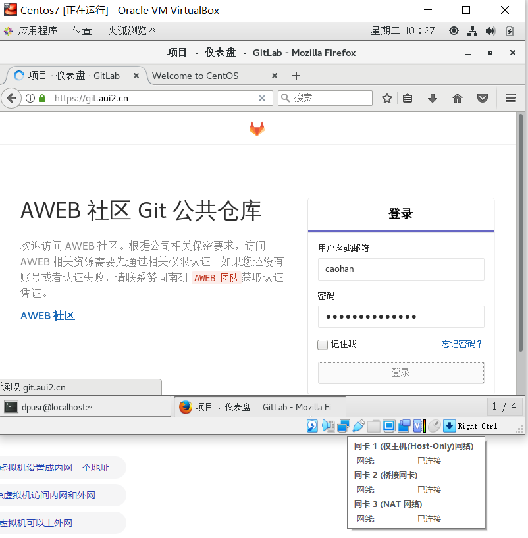Click the CentOS battery power icon
This screenshot has height=538, width=528.
(510, 31)
